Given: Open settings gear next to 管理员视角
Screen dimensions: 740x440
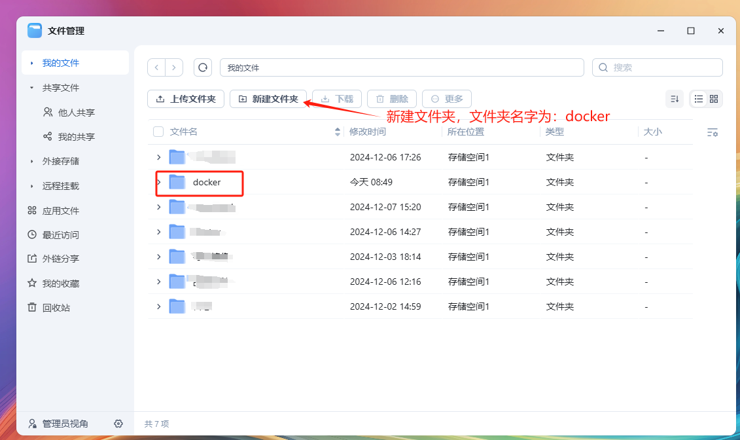Looking at the screenshot, I should [x=118, y=424].
